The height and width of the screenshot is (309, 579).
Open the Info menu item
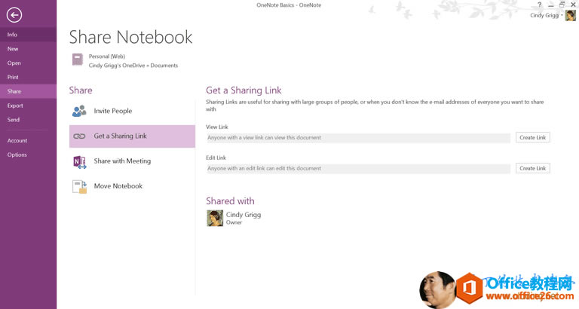point(28,35)
